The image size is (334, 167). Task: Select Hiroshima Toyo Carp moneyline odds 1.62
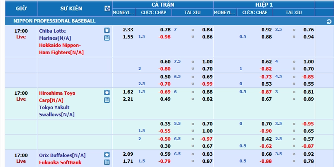[128, 92]
